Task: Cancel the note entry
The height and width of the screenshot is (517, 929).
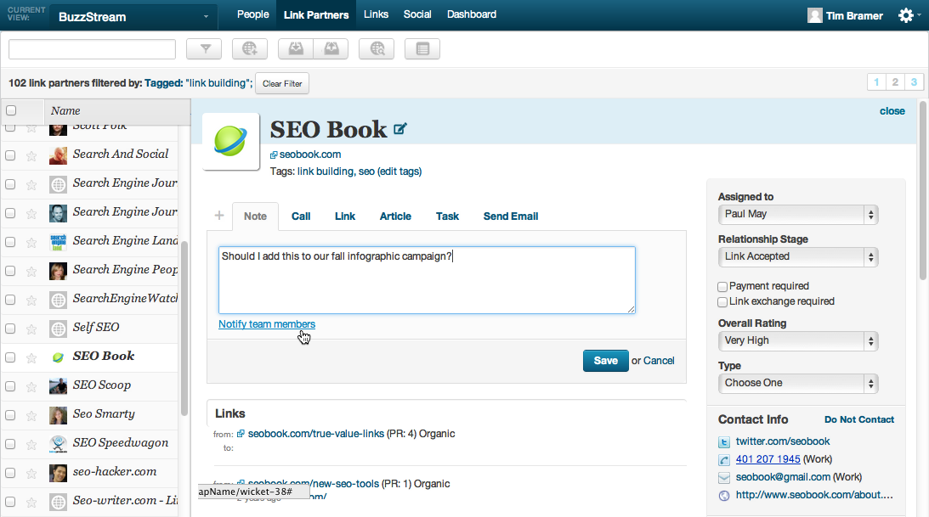Action: click(x=659, y=361)
